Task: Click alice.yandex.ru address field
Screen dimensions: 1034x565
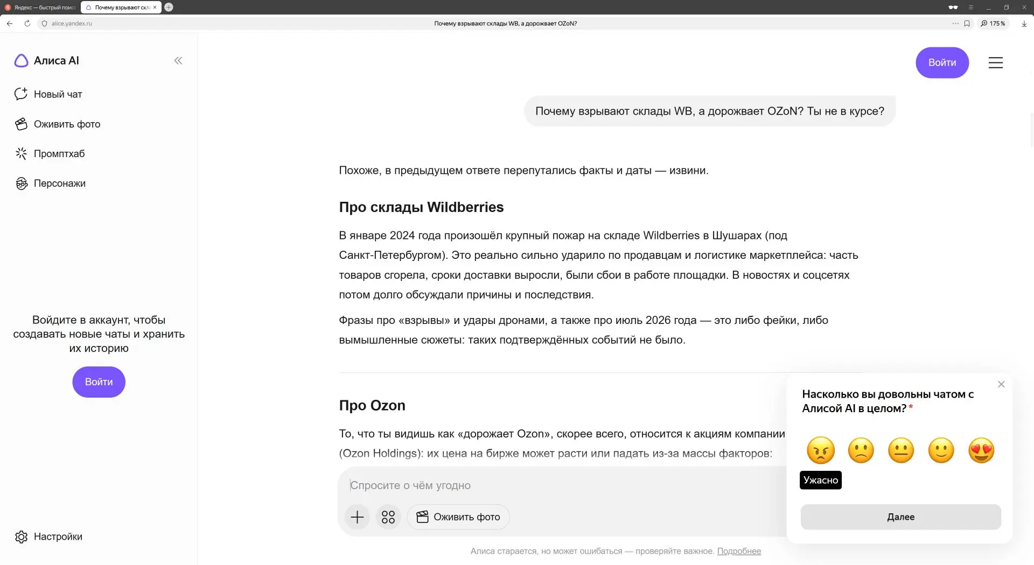Action: pos(72,24)
